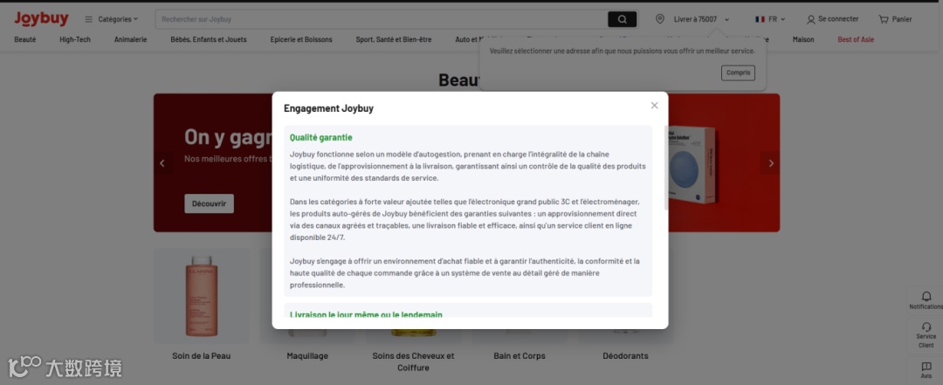This screenshot has width=943, height=385.
Task: Open Bébés, Enfants et Jouets category
Action: pos(209,39)
